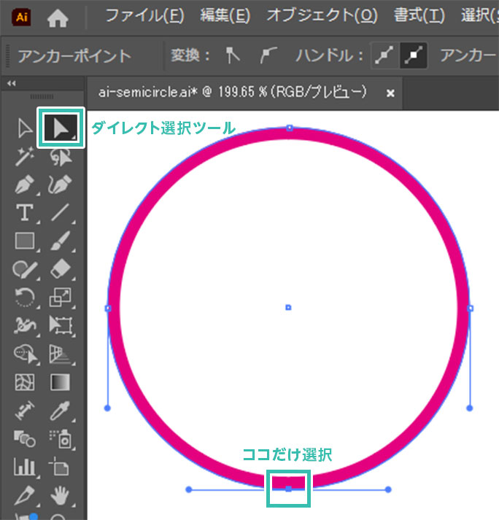
Task: Select the Eraser tool
Action: coord(61,268)
